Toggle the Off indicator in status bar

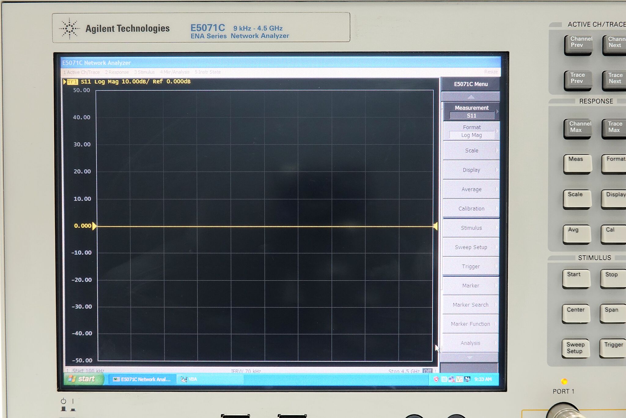(x=427, y=371)
